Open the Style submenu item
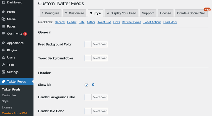Viewport: 212px width, 116px height. click(x=5, y=101)
